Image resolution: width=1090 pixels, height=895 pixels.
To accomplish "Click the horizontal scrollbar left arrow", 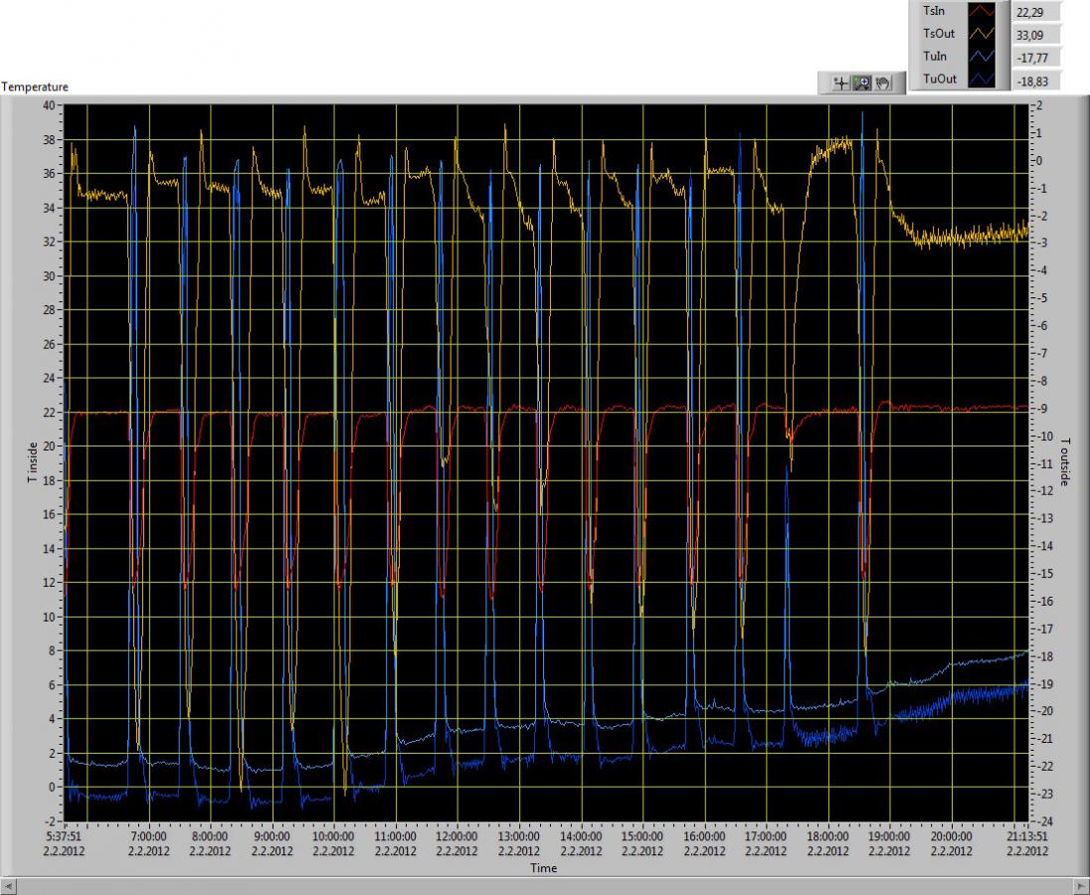I will coord(9,884).
